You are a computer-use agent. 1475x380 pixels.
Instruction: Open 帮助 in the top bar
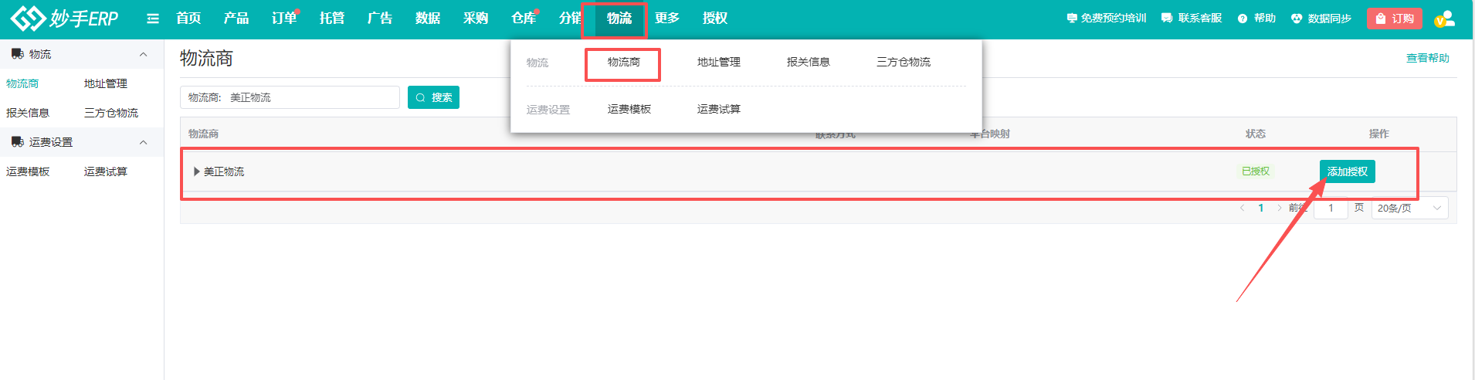point(1256,18)
